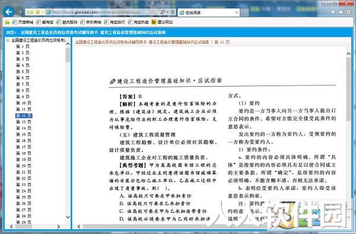
Task: Select 第 28 页 in tree
Action: (24, 216)
